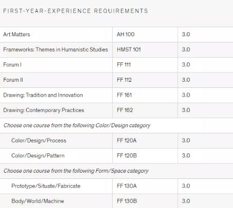Select the HMST 101 course code
This screenshot has height=208, width=233.
(x=129, y=50)
